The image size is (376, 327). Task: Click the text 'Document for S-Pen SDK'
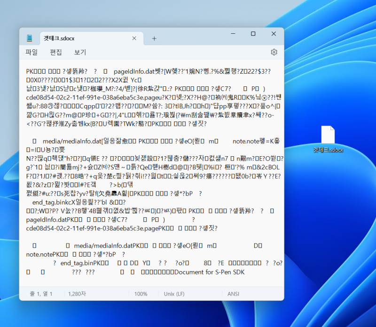point(211,272)
